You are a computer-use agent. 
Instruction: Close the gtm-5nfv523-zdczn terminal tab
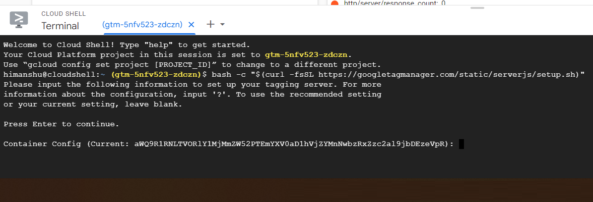point(192,24)
